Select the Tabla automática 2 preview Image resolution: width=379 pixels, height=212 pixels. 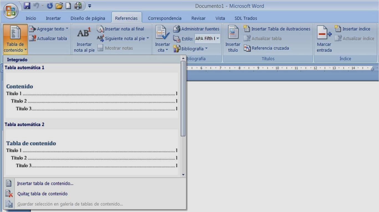pos(92,153)
